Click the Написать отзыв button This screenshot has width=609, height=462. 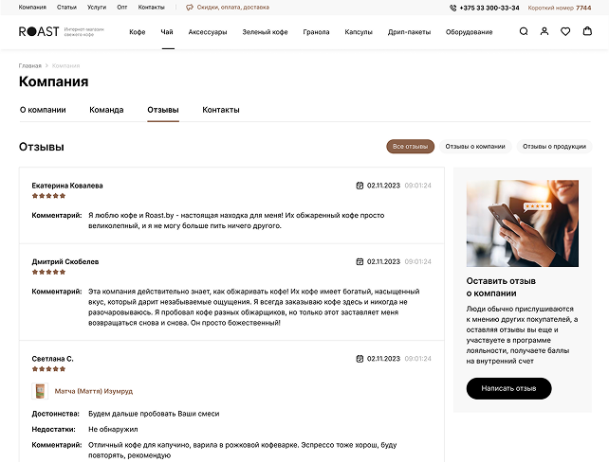508,388
